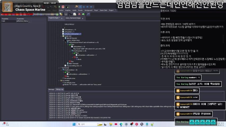Click the blue double-arrow insert icon
The width and height of the screenshot is (226, 127).
coord(91,7)
